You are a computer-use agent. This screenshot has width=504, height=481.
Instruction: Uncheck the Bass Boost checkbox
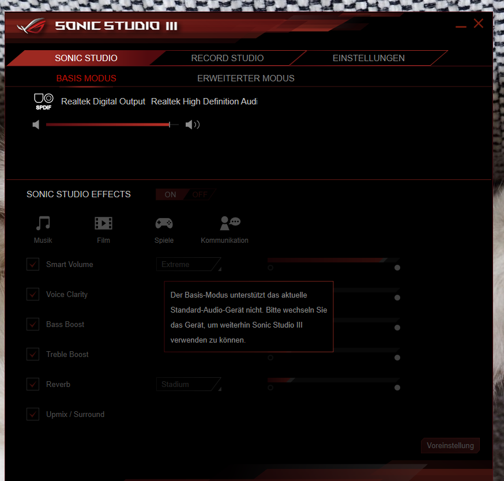[33, 324]
